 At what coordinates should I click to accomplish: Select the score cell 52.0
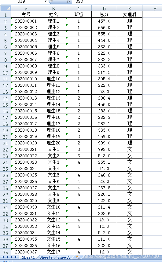click(x=104, y=92)
